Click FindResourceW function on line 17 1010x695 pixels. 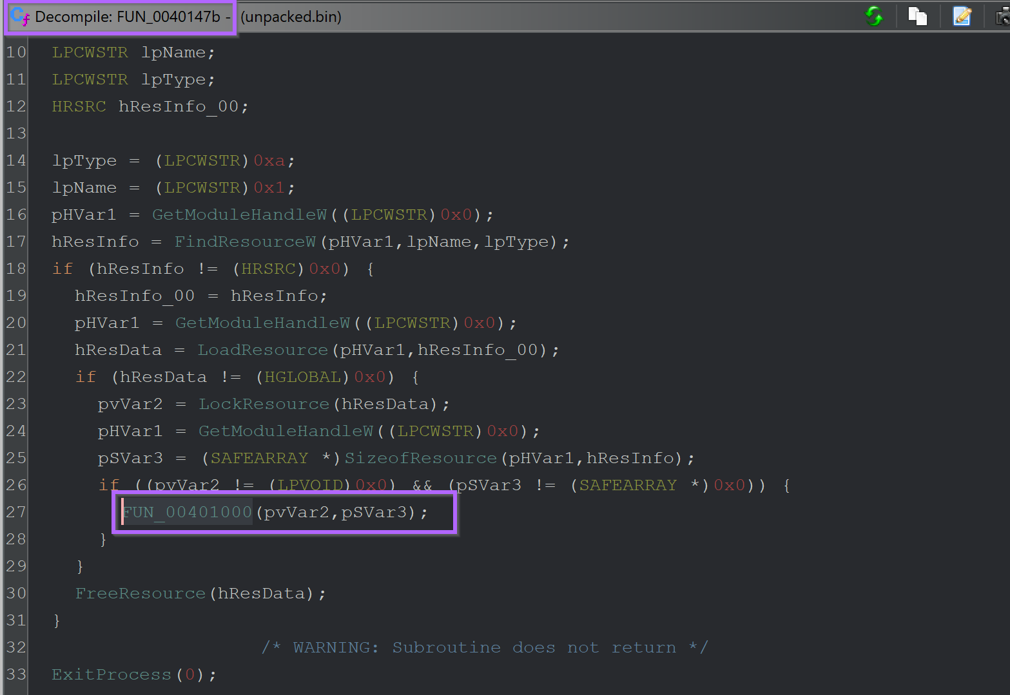coord(245,242)
